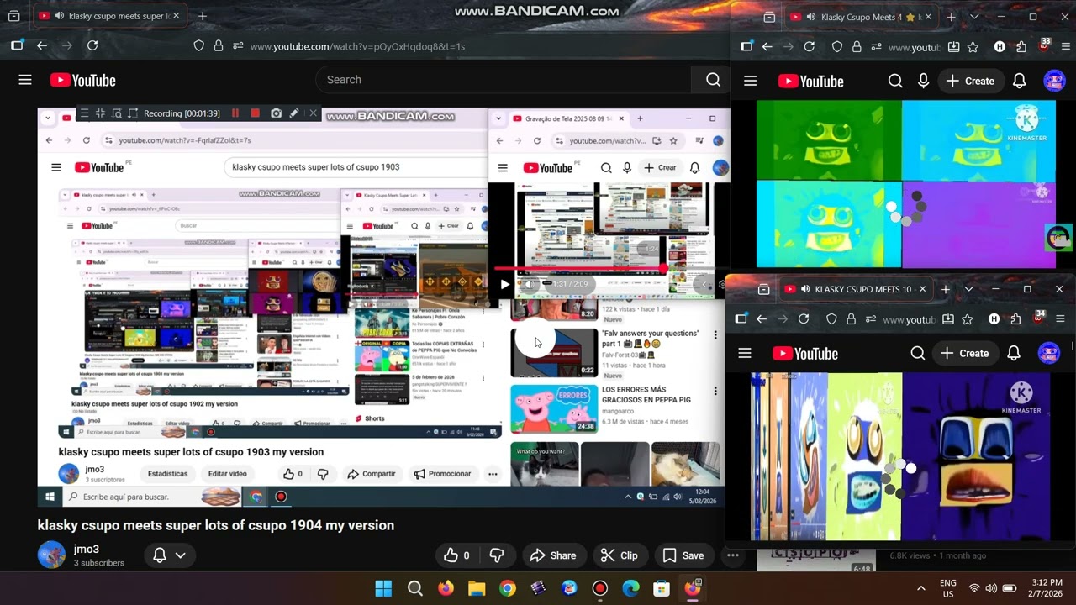The image size is (1076, 605).
Task: Reload page in Klasky Csupo Meets 4 window
Action: tap(810, 47)
